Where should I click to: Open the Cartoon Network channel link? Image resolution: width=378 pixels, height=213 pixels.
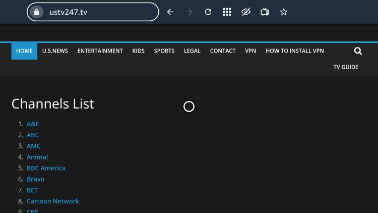point(53,201)
